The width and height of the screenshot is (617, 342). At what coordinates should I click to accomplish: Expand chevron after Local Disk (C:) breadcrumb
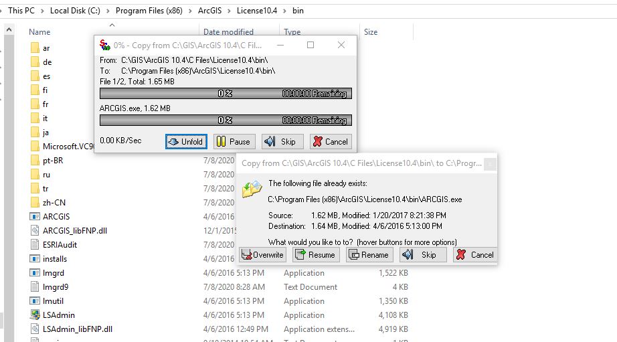pos(108,11)
